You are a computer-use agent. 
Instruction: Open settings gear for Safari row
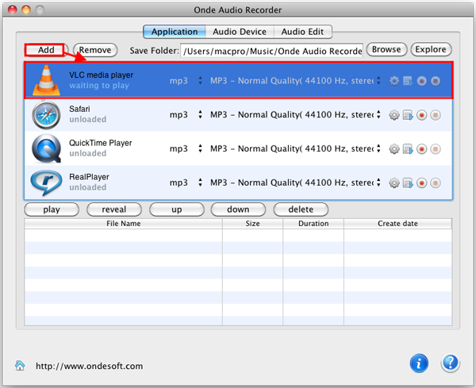pos(394,115)
